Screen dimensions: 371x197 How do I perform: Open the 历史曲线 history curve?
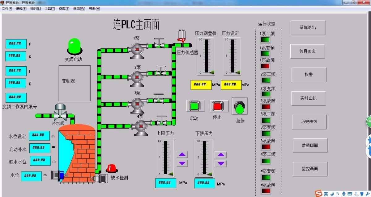coord(309,122)
